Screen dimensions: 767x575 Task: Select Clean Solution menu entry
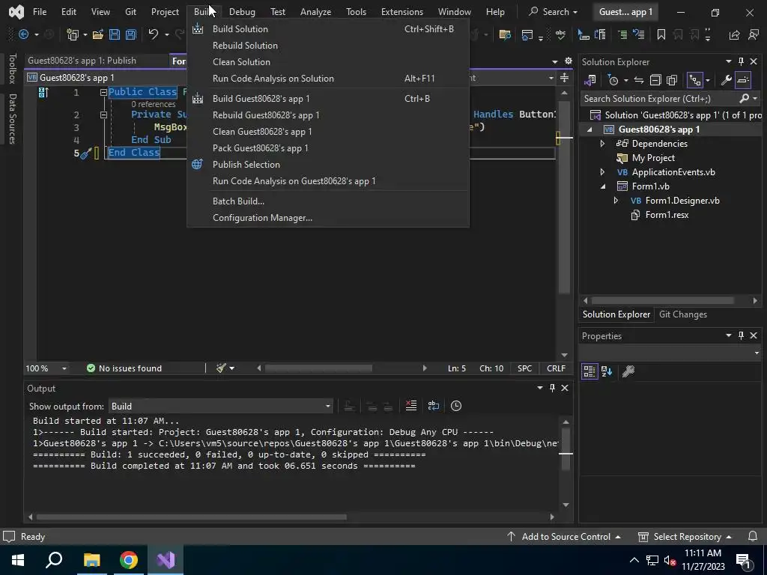click(x=241, y=62)
